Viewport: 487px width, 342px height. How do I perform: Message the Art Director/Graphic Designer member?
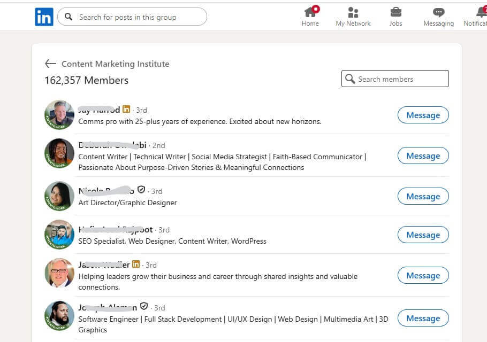[x=423, y=196]
